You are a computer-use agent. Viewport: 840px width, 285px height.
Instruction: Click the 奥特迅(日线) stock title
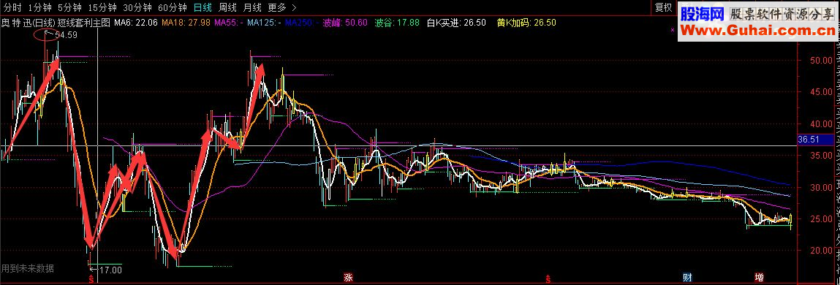28,23
